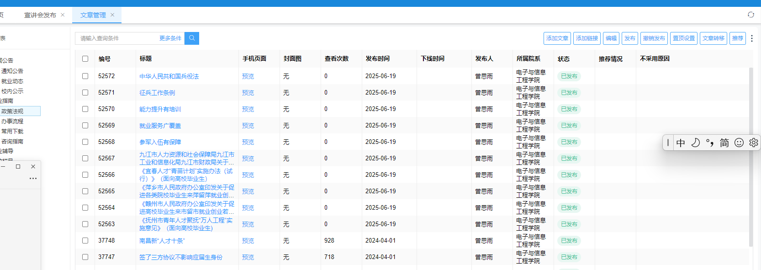
Task: Select 政策法规 in the left category tree
Action: tap(13, 111)
